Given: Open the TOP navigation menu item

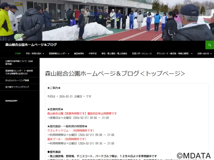Looking at the screenshot, I should pos(18,54).
